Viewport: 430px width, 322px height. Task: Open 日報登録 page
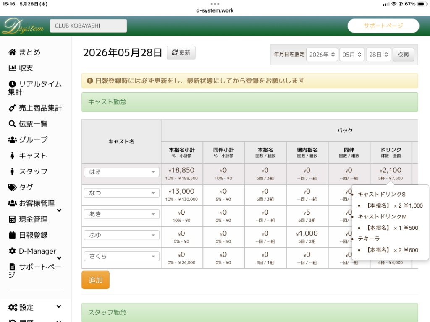[x=33, y=235]
